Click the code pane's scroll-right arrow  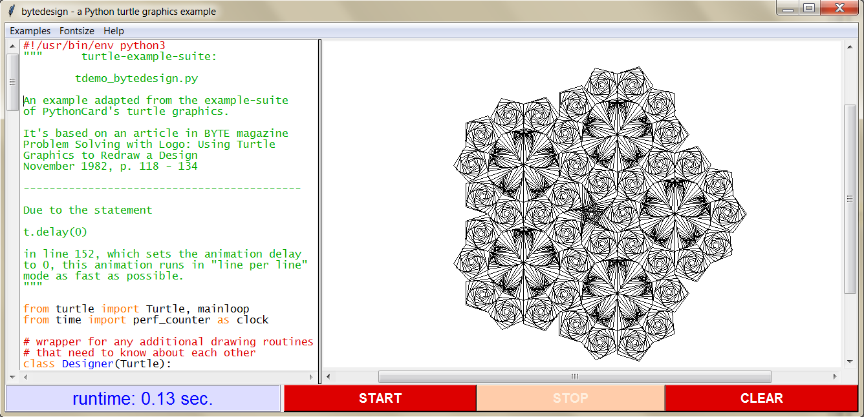point(312,376)
